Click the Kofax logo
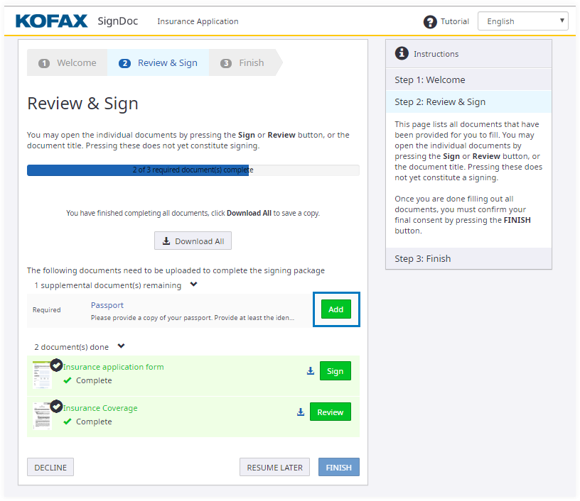 pos(52,21)
